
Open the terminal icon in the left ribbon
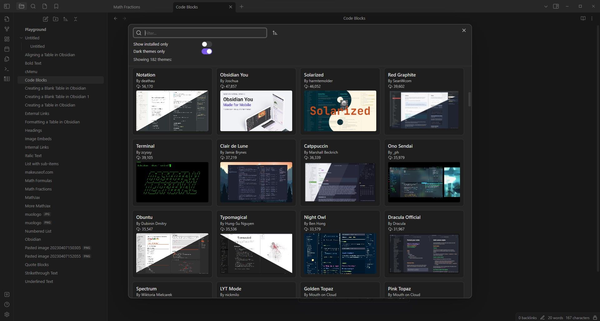[x=7, y=69]
